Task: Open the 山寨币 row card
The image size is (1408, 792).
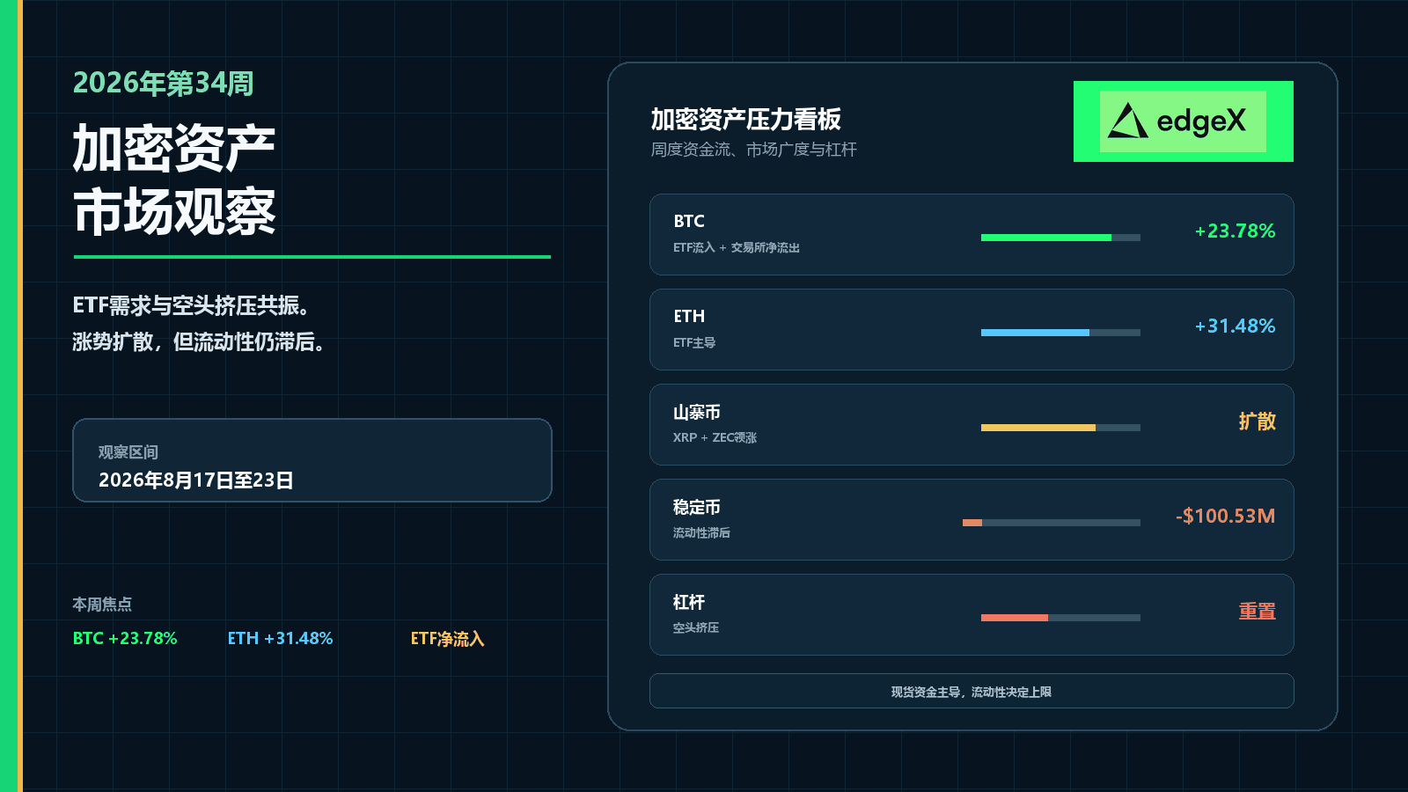Action: tap(972, 424)
